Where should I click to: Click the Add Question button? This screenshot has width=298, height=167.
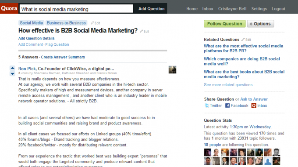pos(152,9)
